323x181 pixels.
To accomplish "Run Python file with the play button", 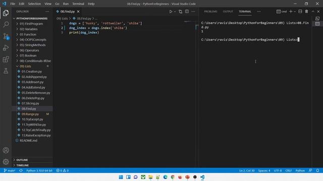I will [171, 12].
